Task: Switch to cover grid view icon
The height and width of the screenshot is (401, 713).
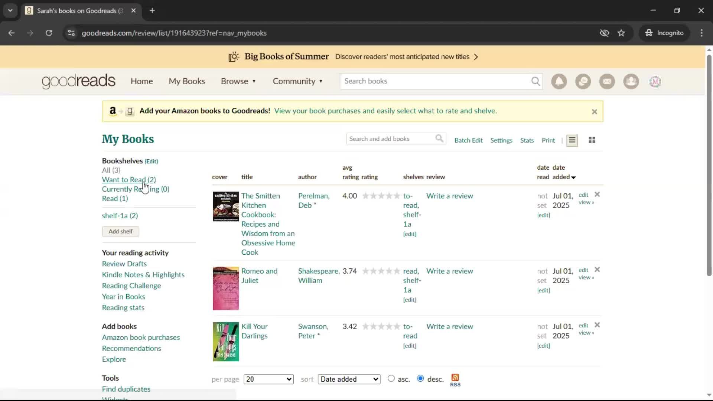Action: click(592, 140)
